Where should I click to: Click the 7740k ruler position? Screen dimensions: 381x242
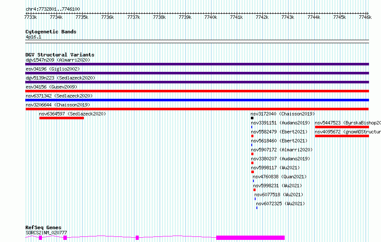[x=211, y=17]
